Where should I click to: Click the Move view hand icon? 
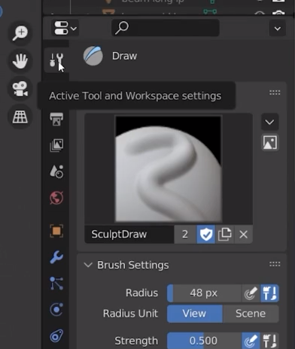click(x=20, y=61)
